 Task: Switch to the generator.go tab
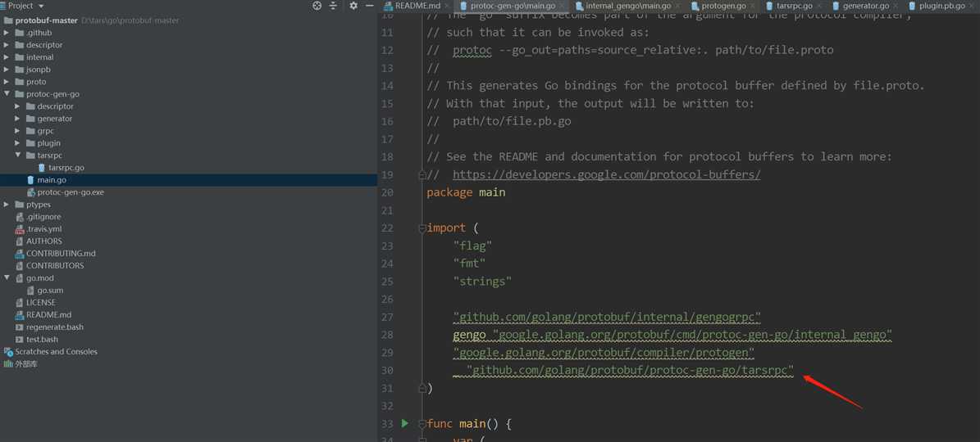[x=866, y=6]
